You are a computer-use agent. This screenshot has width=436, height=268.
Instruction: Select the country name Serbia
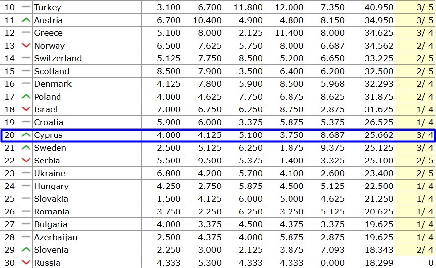click(x=47, y=161)
